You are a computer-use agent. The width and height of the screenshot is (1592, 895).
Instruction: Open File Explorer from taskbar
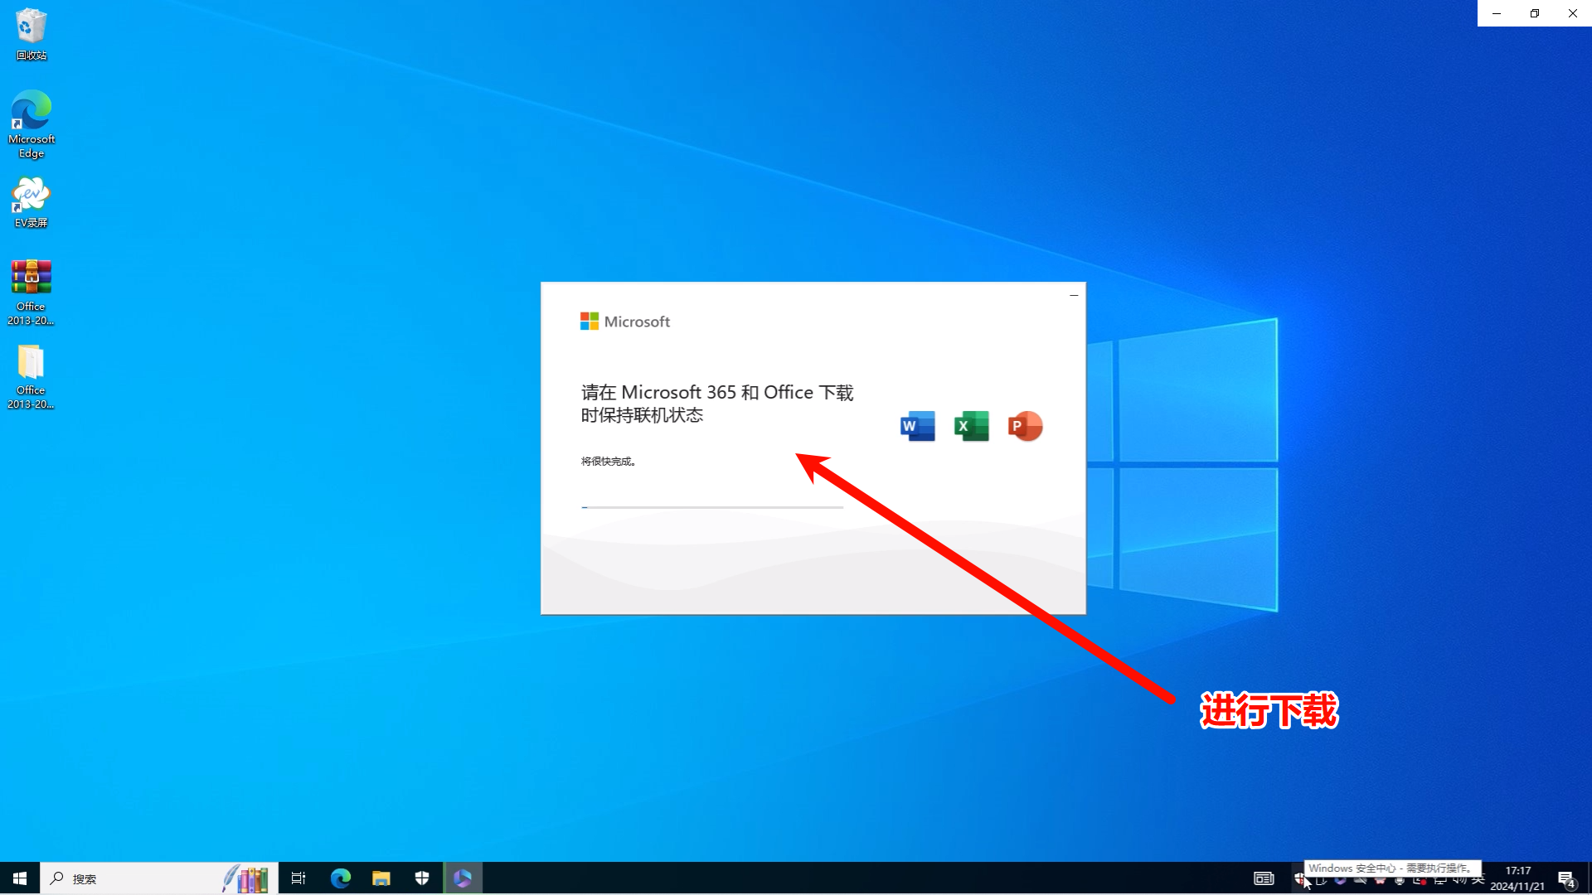pyautogui.click(x=381, y=878)
